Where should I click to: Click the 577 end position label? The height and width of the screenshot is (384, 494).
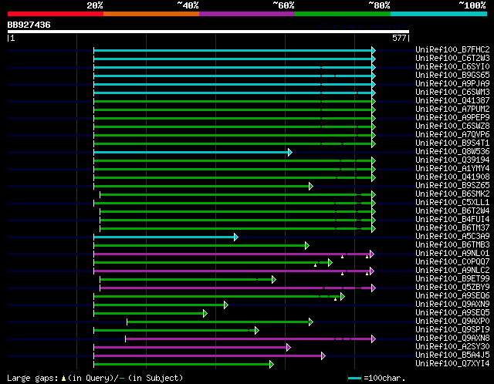point(399,38)
